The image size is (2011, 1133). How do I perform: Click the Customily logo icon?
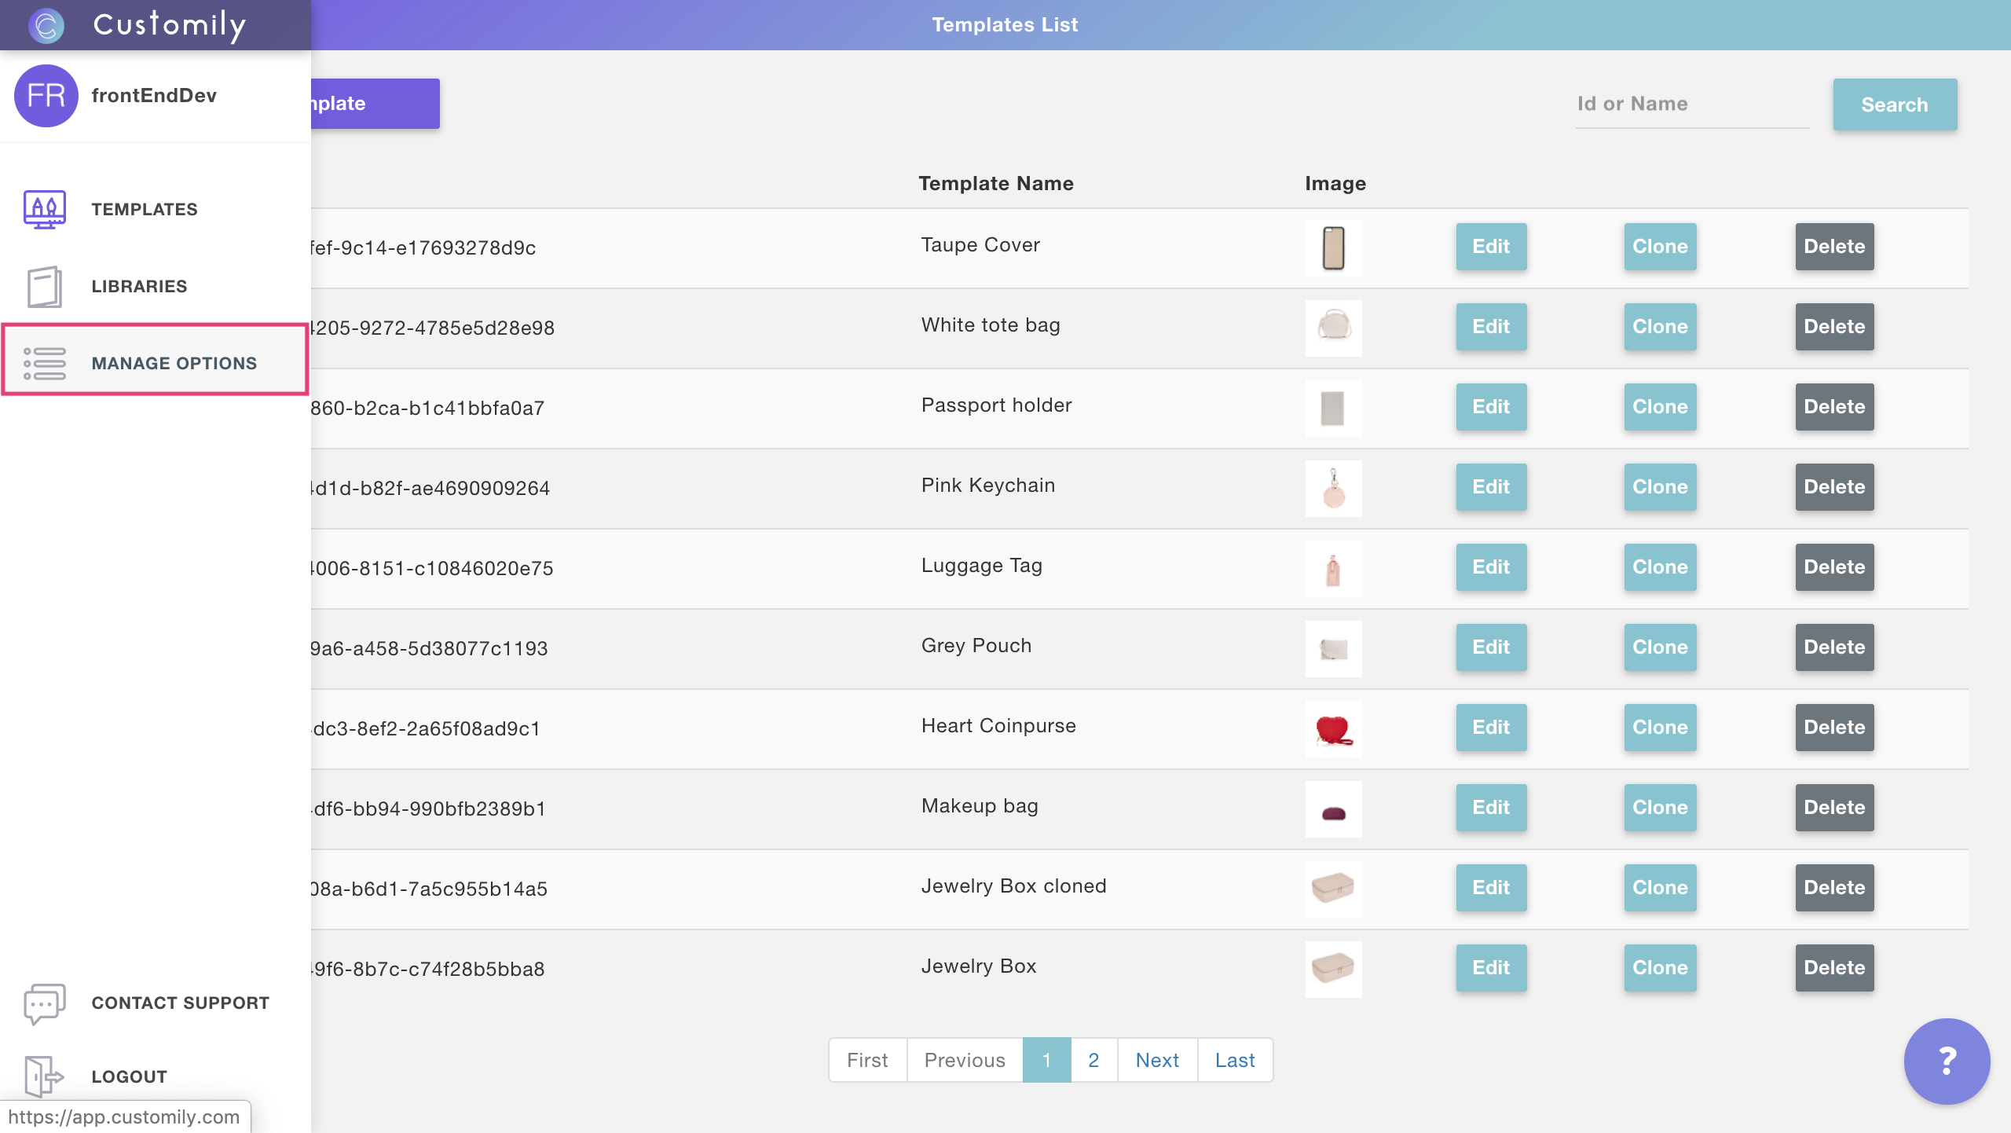click(46, 25)
